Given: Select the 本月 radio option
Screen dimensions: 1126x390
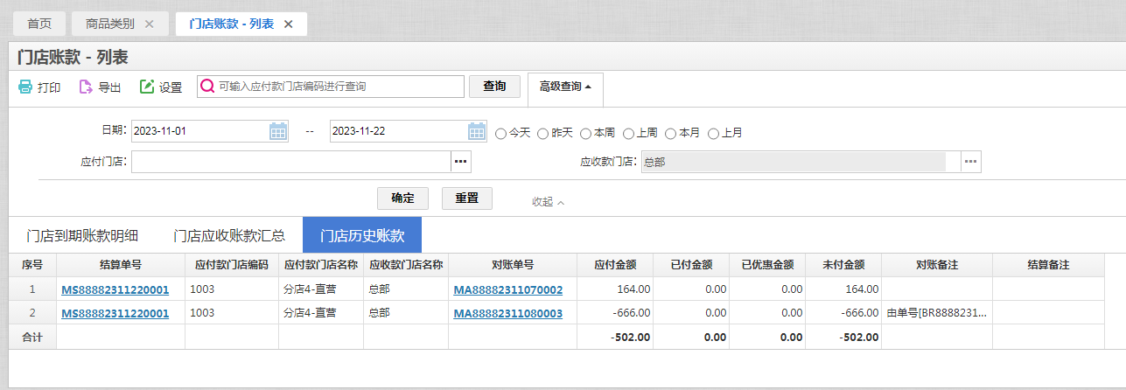Looking at the screenshot, I should coord(671,134).
